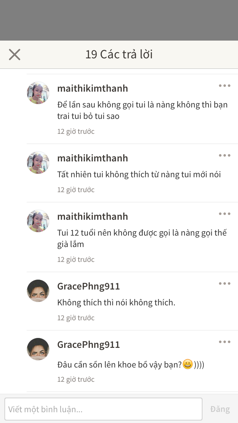Viewport: 238px width, 423px height.
Task: Open options for 'Không thích thì nói không thích' comment
Action: click(224, 283)
